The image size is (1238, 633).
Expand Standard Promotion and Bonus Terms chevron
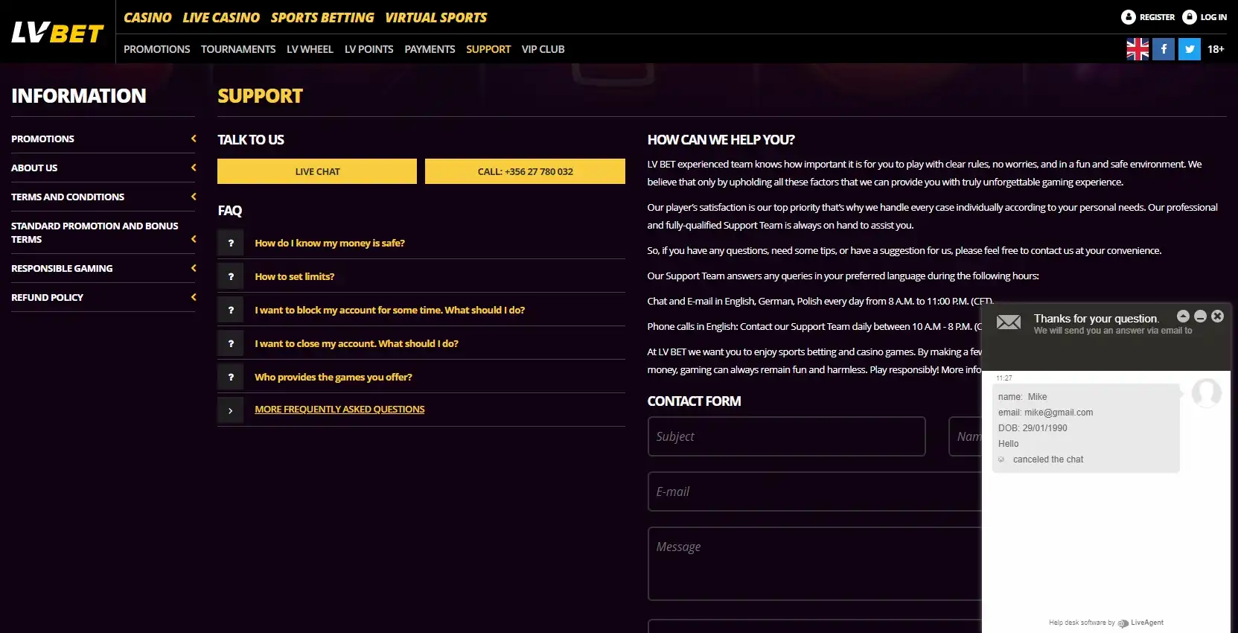(194, 239)
